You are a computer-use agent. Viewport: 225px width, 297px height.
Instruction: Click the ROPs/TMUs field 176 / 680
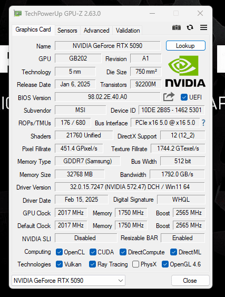73,123
